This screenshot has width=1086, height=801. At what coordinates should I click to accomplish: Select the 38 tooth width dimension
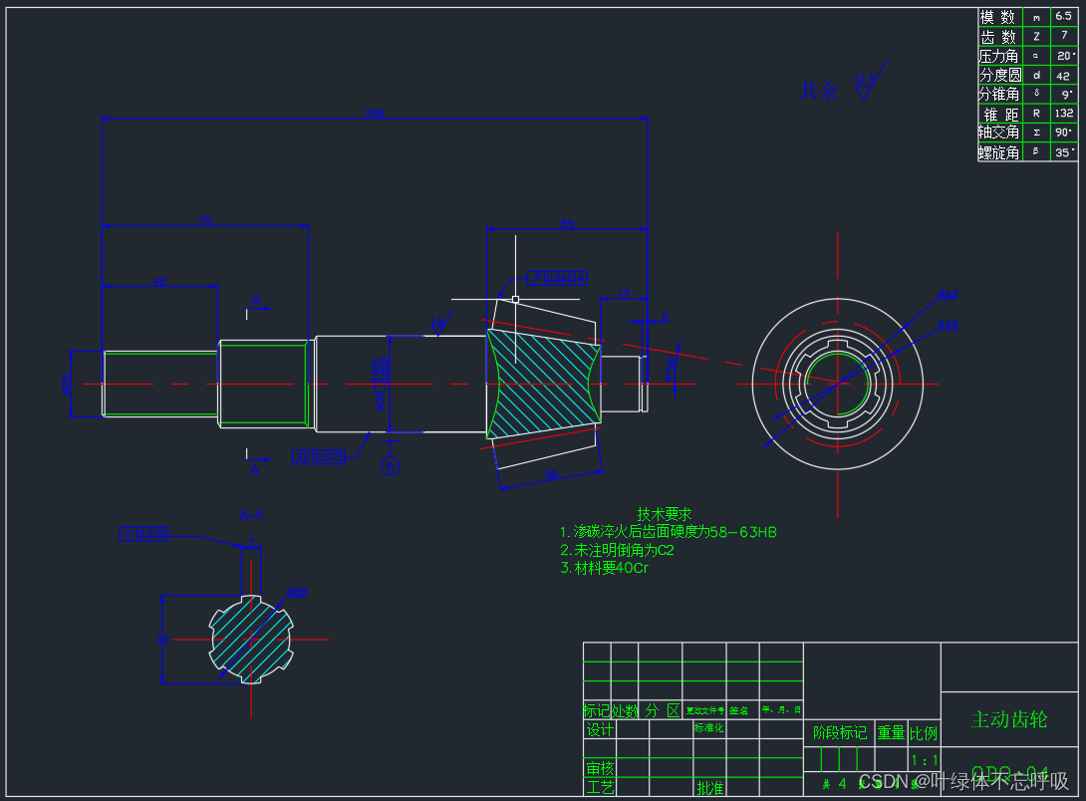tap(551, 475)
